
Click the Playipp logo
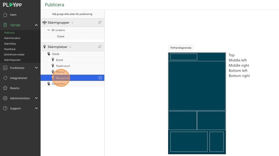(12, 5)
